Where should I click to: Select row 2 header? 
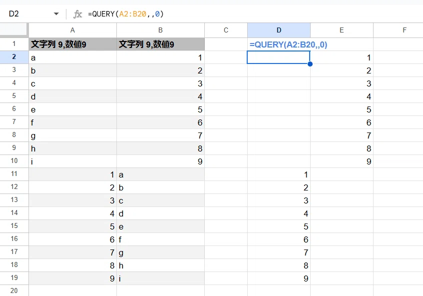[14, 57]
